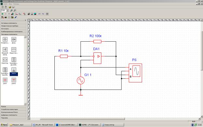This screenshot has width=203, height=127.
Task: Open the zoom percentage dropdown
Action: [x=7, y=10]
